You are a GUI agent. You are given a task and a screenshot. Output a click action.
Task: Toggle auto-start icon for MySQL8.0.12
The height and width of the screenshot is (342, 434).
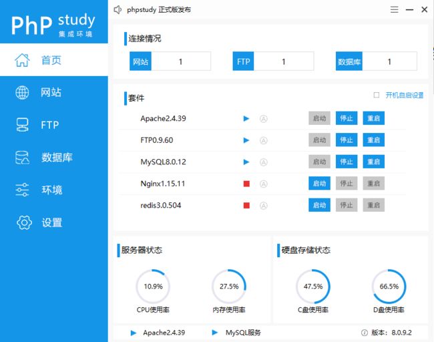pos(264,162)
